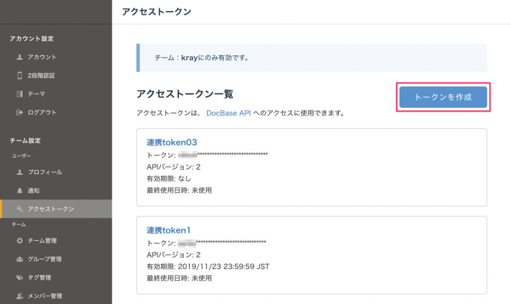
Task: Click the テーマ columns icon
Action: pos(20,94)
